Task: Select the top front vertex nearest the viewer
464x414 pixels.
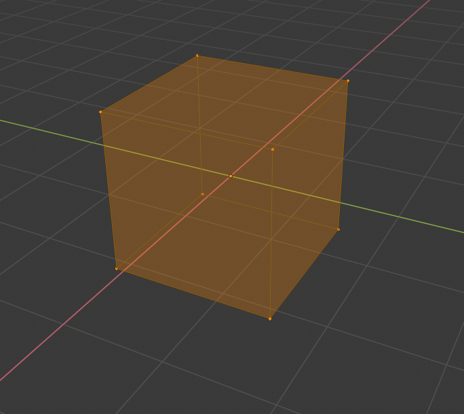Action: click(273, 149)
